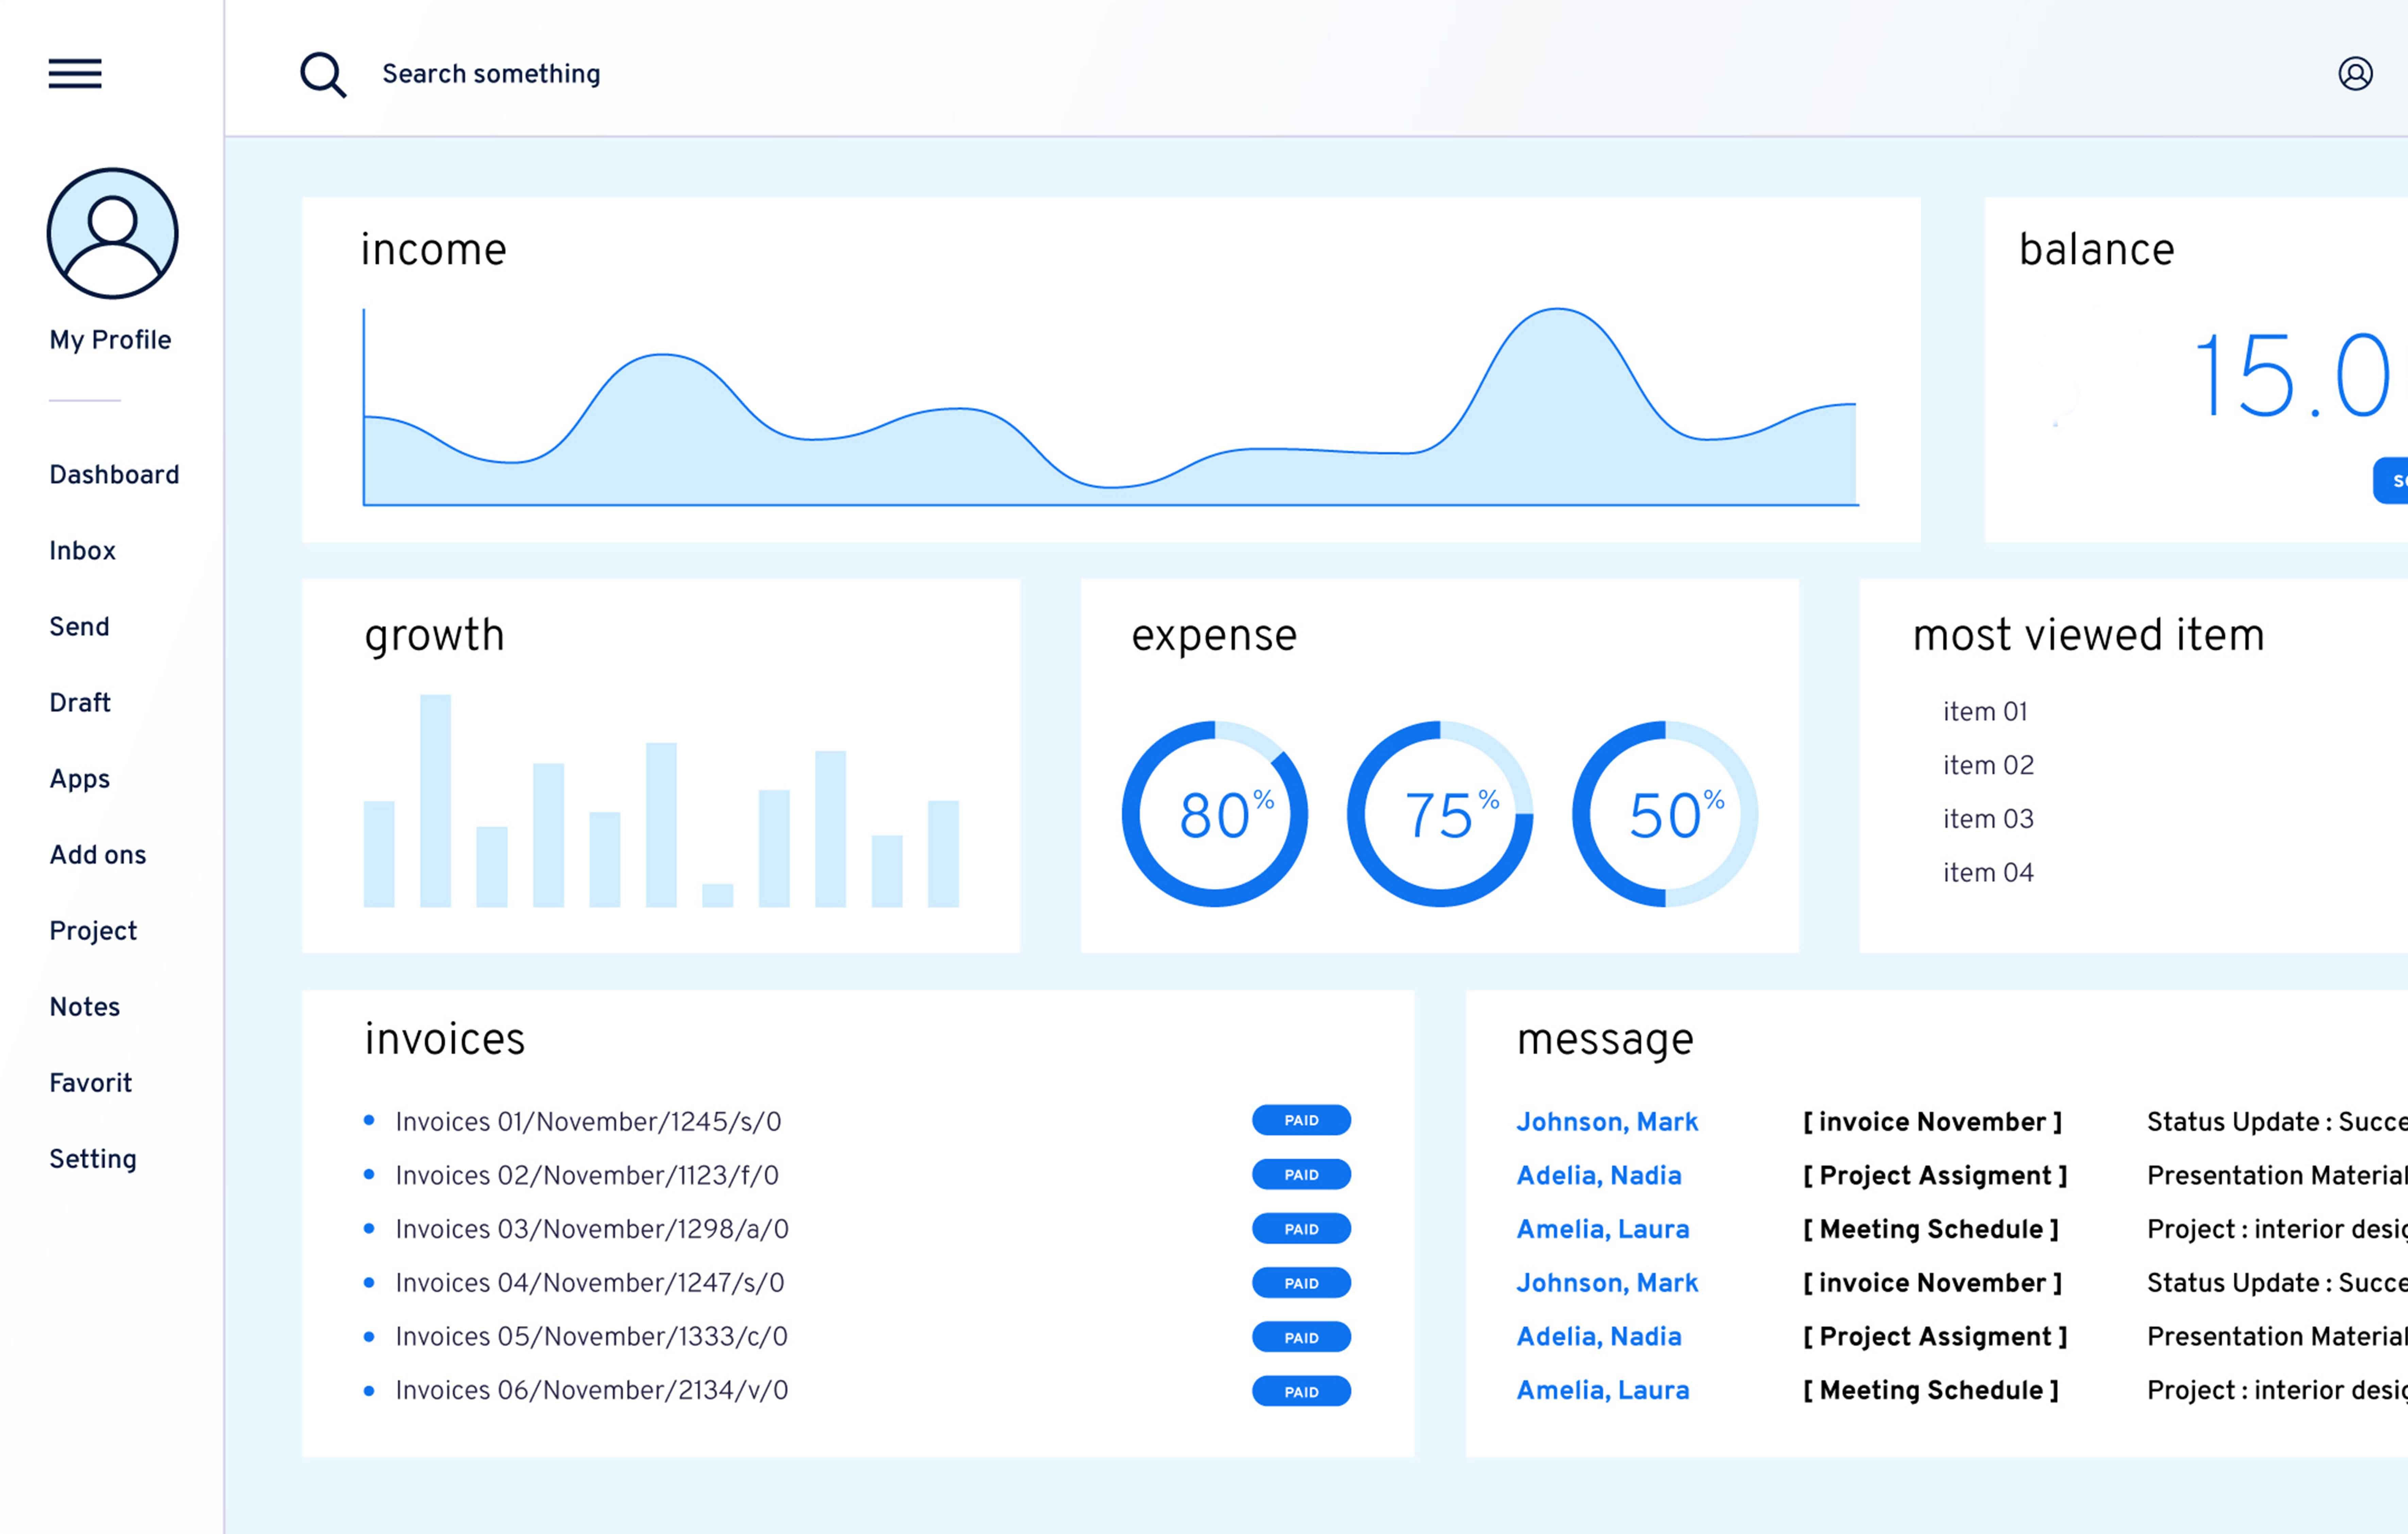Open Invoices 05/November/1333/c/0
2408x1534 pixels.
tap(592, 1337)
